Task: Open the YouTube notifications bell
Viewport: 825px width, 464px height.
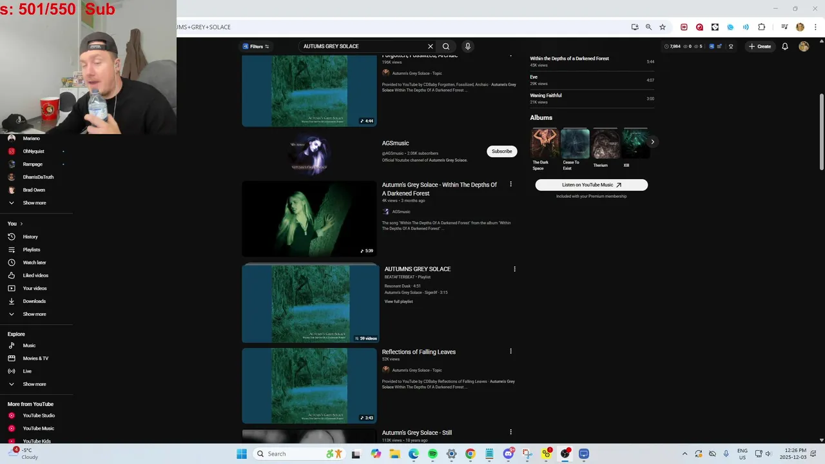Action: pyautogui.click(x=785, y=46)
